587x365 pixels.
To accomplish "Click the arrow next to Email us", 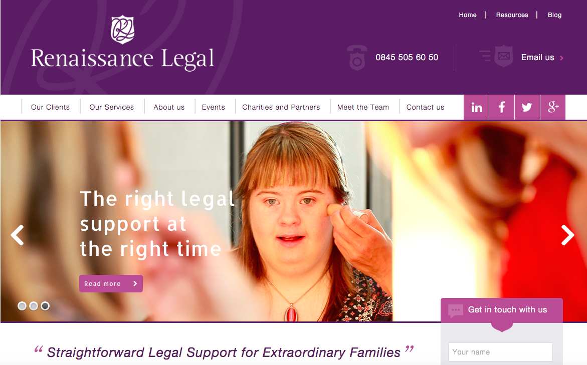I will click(561, 58).
